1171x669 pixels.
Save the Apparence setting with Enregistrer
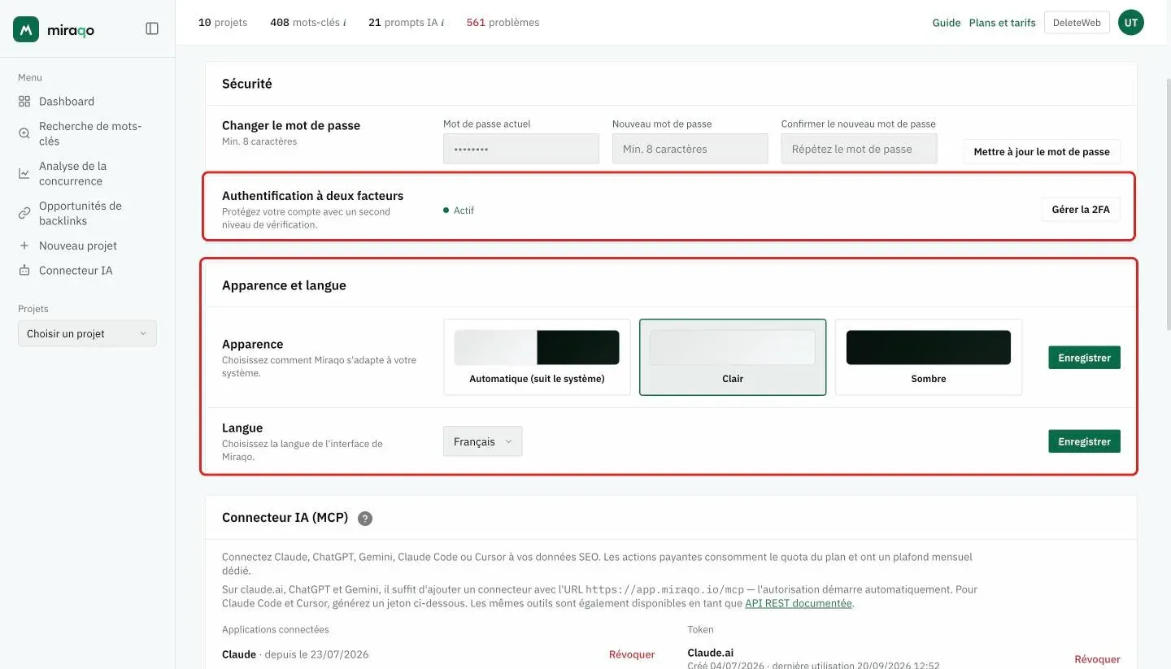[1084, 358]
